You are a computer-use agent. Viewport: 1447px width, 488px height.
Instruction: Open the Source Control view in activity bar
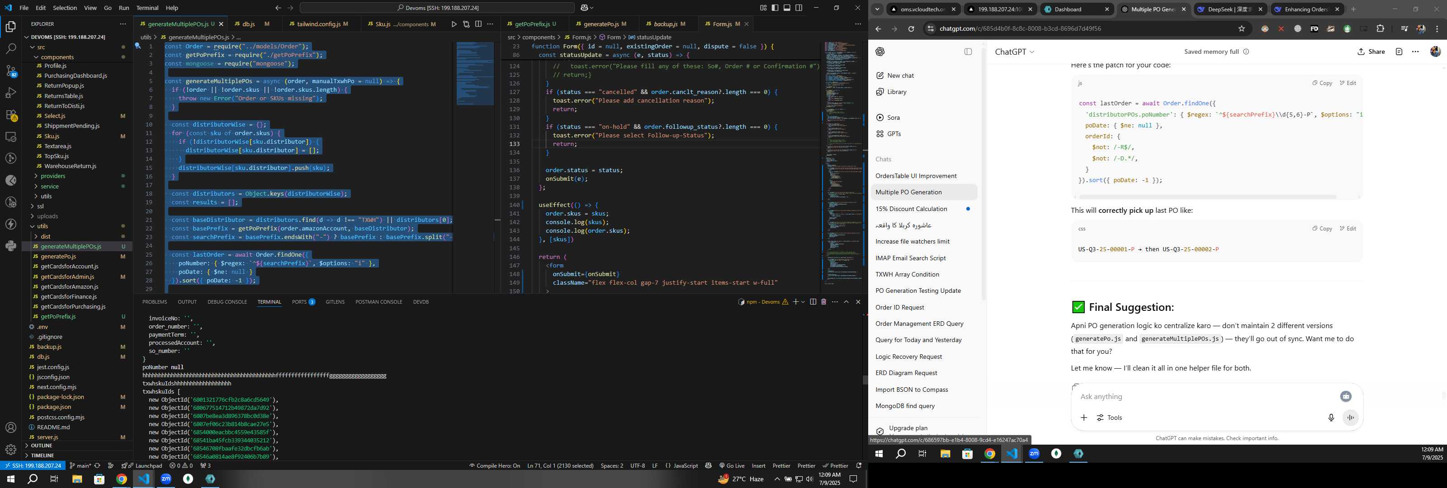[x=11, y=71]
